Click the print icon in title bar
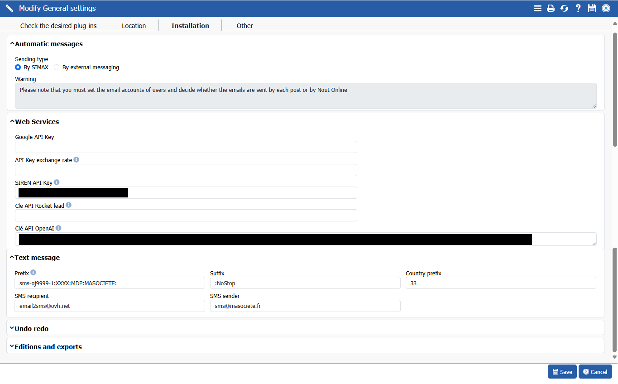Image resolution: width=618 pixels, height=384 pixels. (551, 8)
